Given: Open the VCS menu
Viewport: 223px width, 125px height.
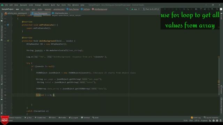Looking at the screenshot, I should 69,5.
